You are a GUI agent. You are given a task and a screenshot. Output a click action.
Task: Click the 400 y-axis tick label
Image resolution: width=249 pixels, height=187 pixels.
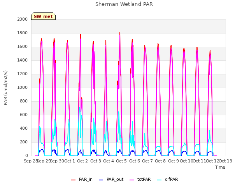tap(24, 128)
